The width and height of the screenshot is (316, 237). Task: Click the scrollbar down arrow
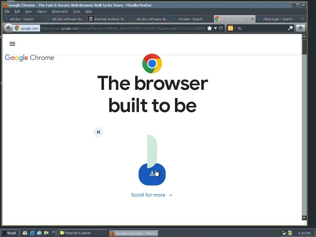(304, 218)
